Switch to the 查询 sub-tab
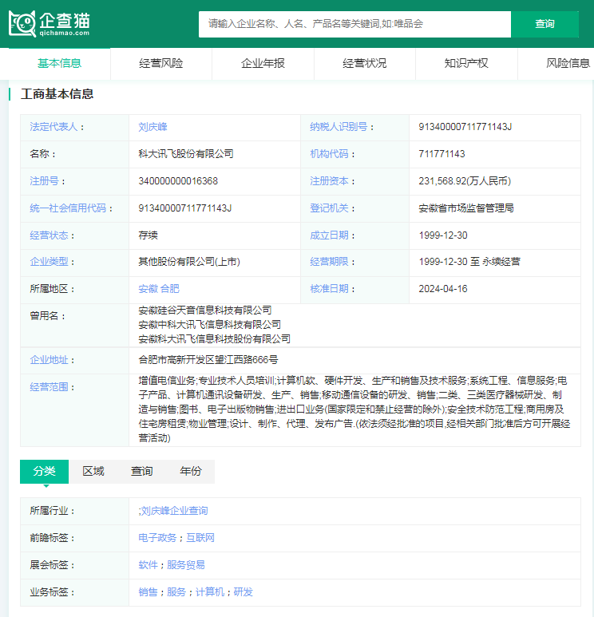Viewport: 594px width, 617px height. click(x=142, y=471)
